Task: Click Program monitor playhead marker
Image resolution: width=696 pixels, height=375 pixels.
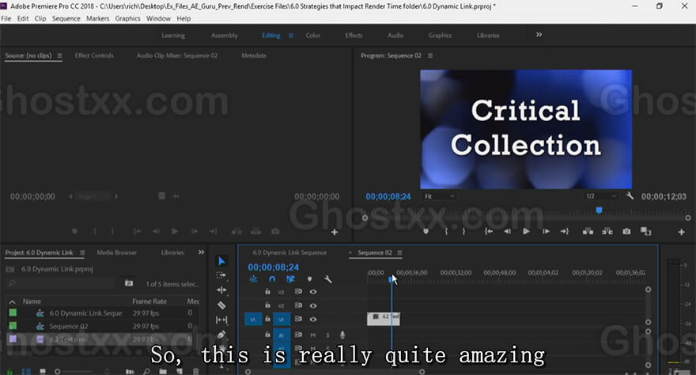Action: (600, 210)
